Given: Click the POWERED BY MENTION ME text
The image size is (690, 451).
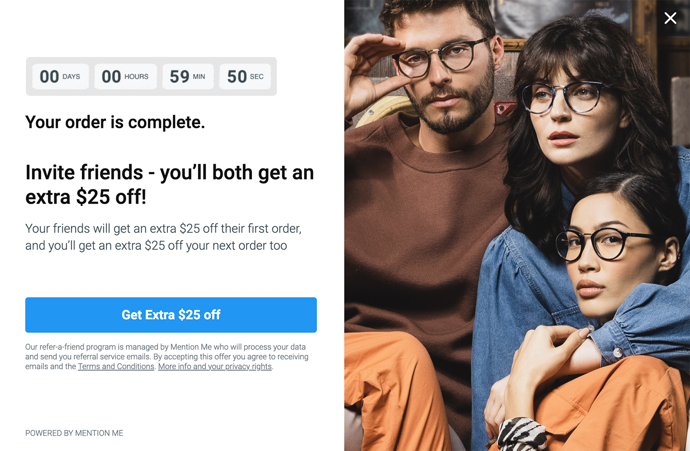Looking at the screenshot, I should tap(74, 433).
